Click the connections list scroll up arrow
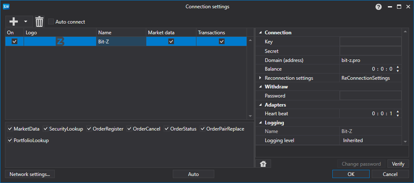Viewport: 414px width, 183px height. (x=250, y=40)
